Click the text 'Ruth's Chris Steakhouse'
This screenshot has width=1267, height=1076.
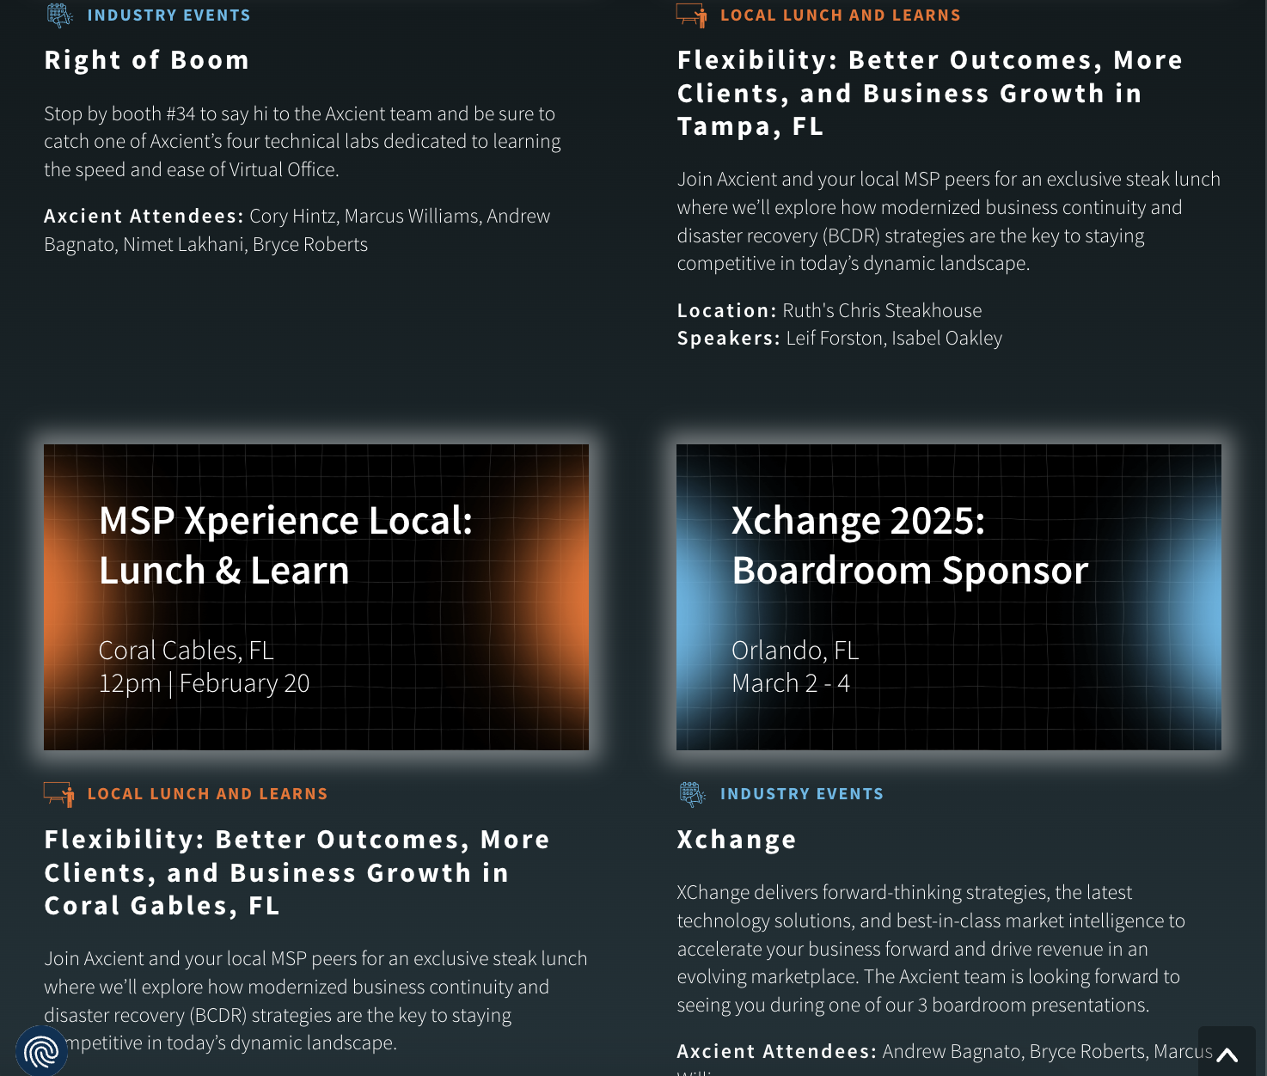[882, 310]
